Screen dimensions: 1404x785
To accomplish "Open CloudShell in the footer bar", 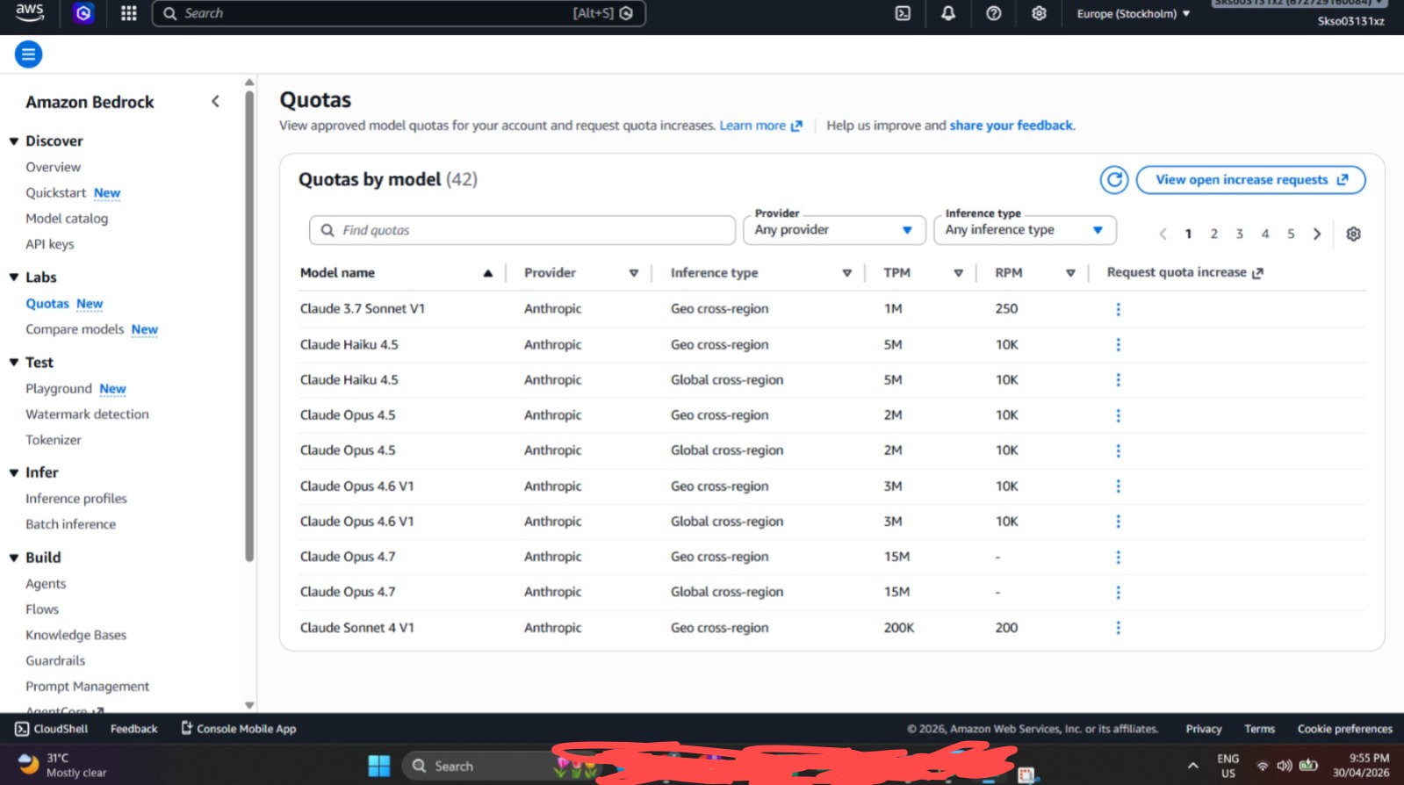I will pos(52,729).
